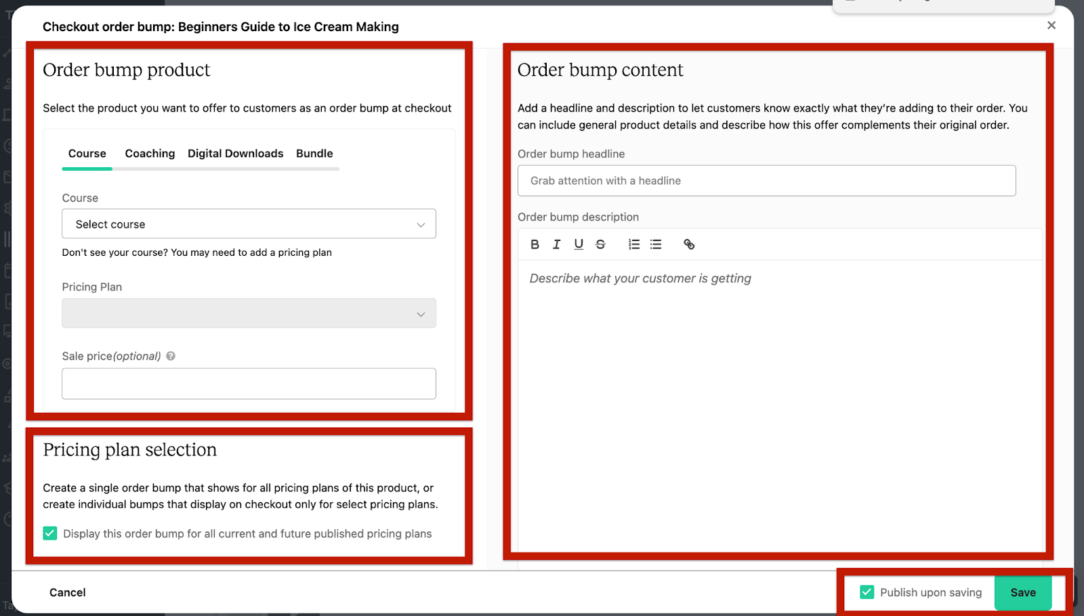The image size is (1084, 616).
Task: Apply strikethrough formatting to text
Action: tap(600, 244)
